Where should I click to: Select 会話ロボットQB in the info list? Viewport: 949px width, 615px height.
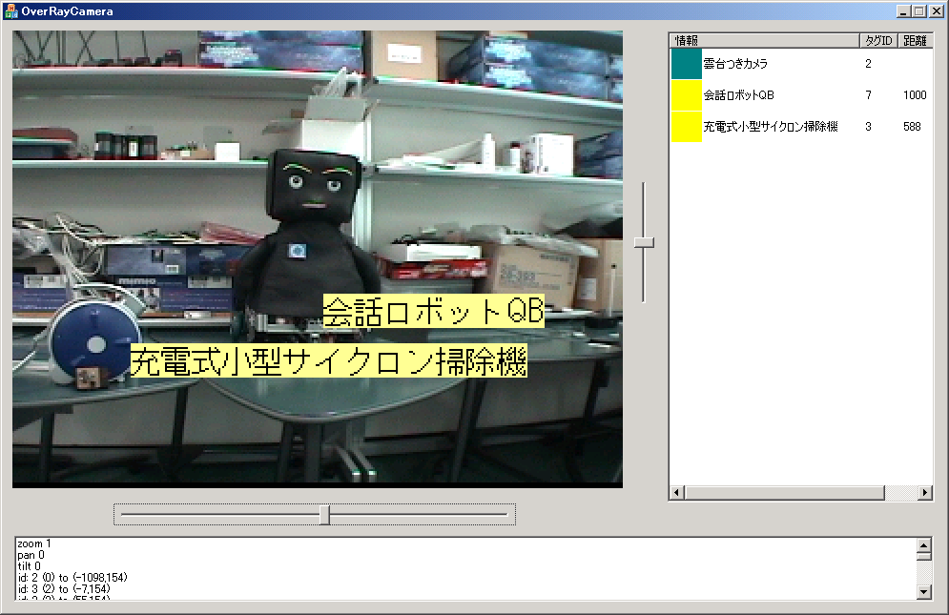(801, 95)
